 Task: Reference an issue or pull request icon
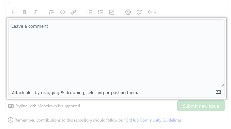click(139, 12)
